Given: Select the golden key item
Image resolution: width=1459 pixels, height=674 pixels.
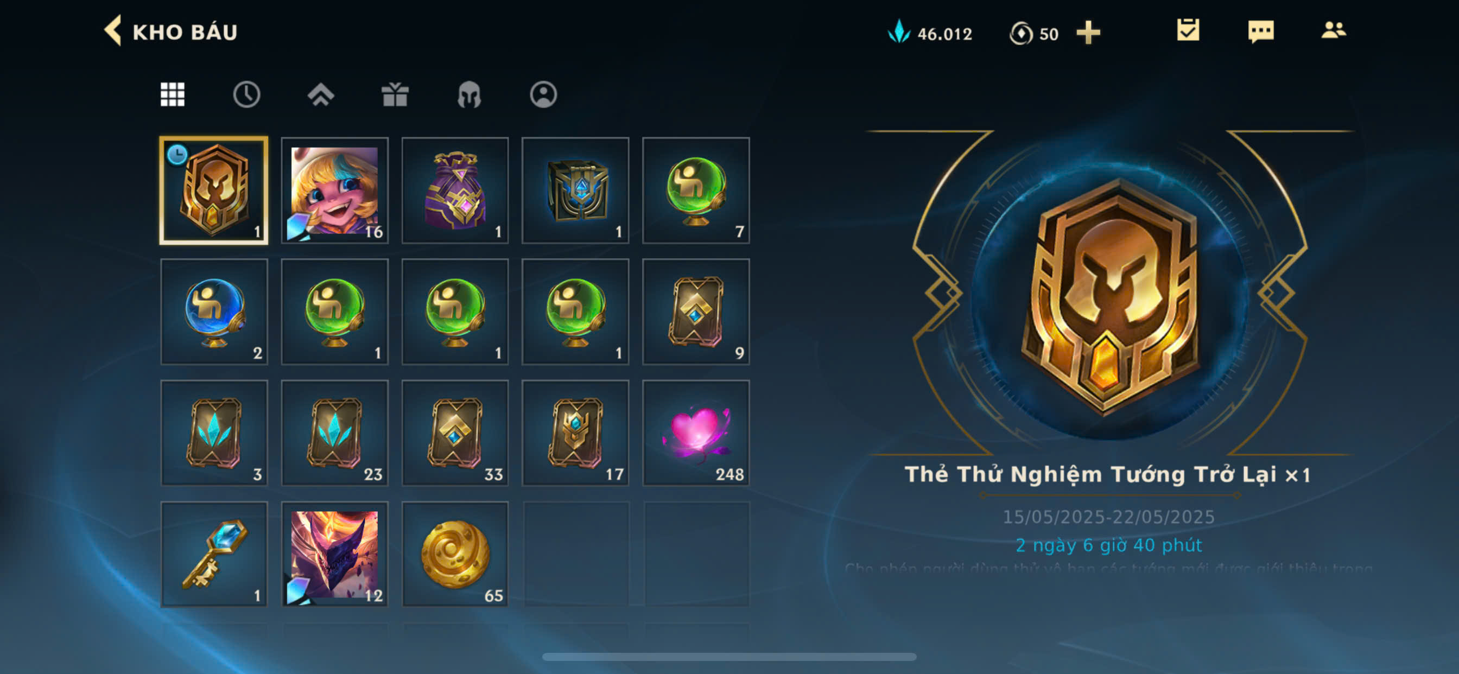Looking at the screenshot, I should [x=214, y=554].
